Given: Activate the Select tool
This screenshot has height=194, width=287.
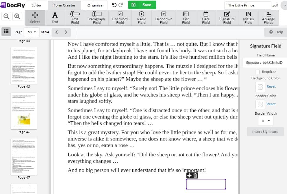Looking at the screenshot, I should coord(35,18).
